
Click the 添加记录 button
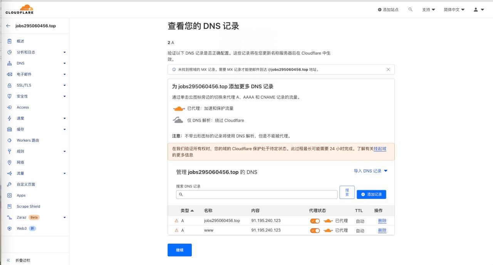coord(371,194)
